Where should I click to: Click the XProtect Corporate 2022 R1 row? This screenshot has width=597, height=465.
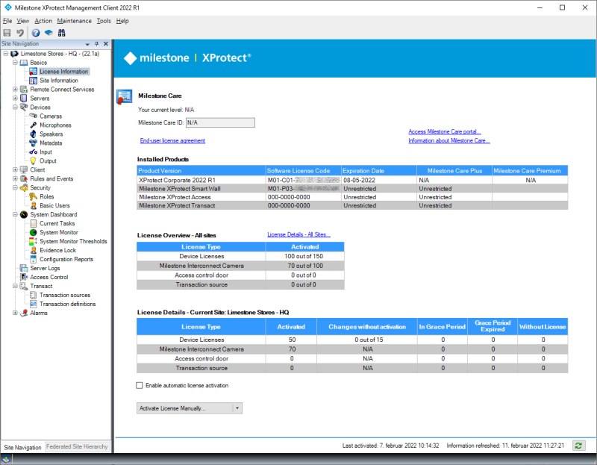(352, 180)
